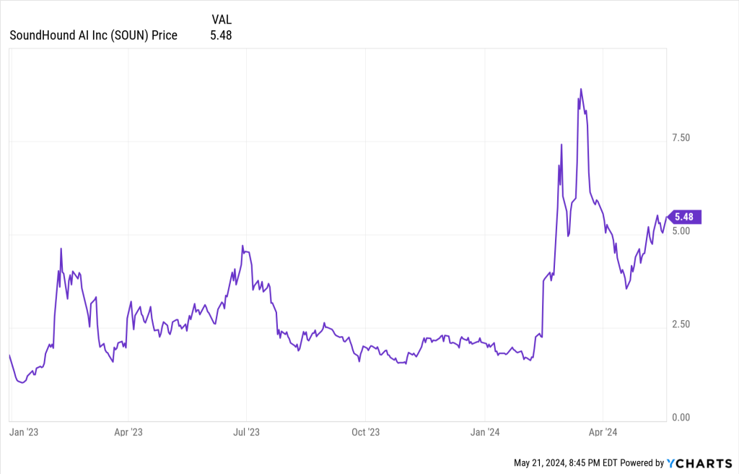Click the Jul '23 date label
Screen dimensions: 739x474
click(x=246, y=433)
